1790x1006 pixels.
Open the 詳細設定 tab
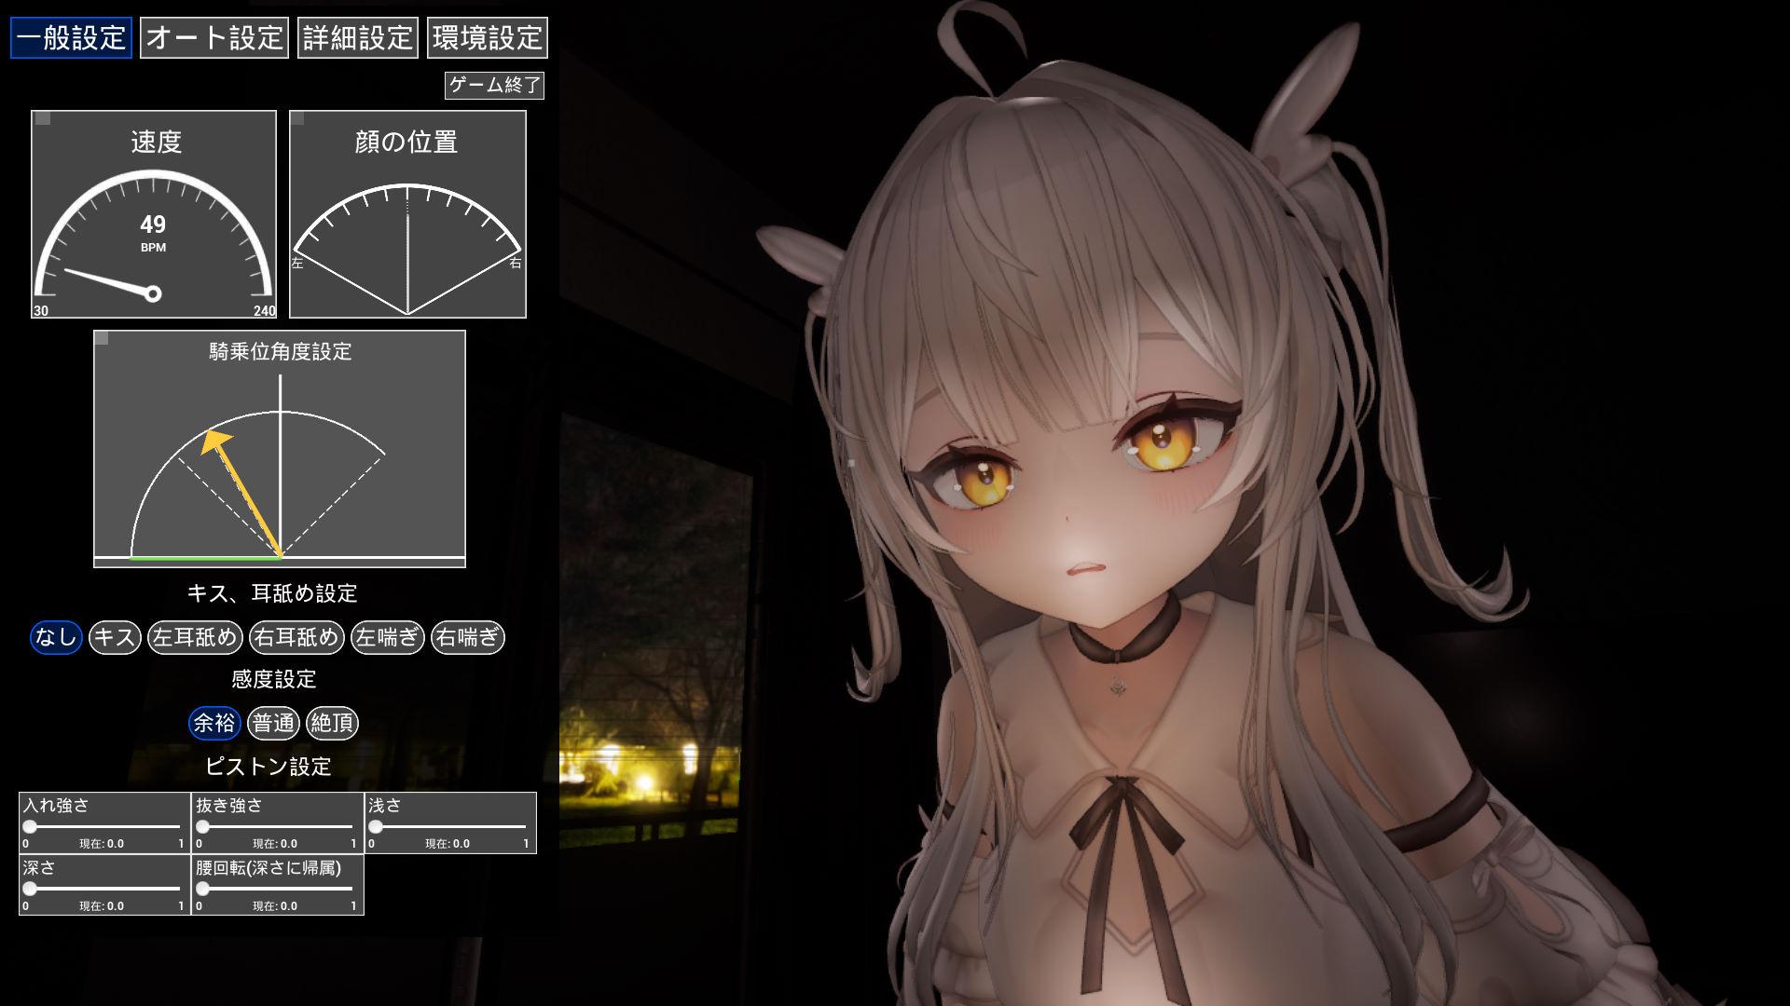click(x=357, y=37)
